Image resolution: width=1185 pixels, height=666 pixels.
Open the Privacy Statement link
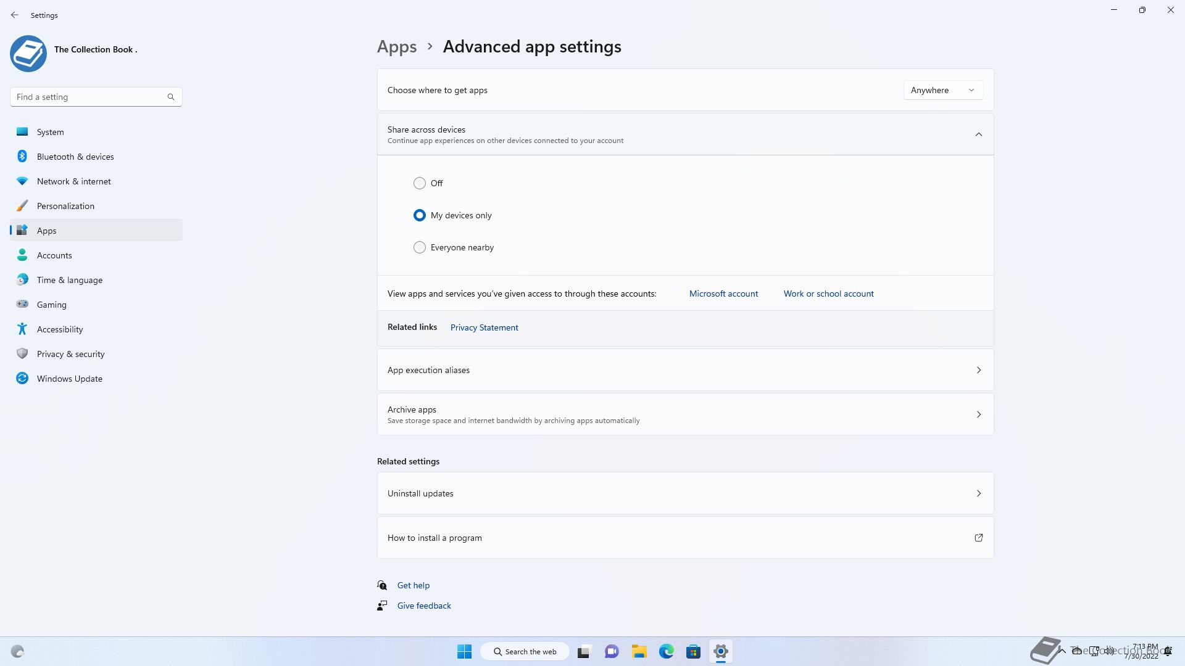[484, 327]
